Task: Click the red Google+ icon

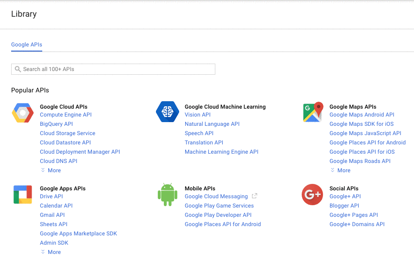Action: (x=312, y=195)
